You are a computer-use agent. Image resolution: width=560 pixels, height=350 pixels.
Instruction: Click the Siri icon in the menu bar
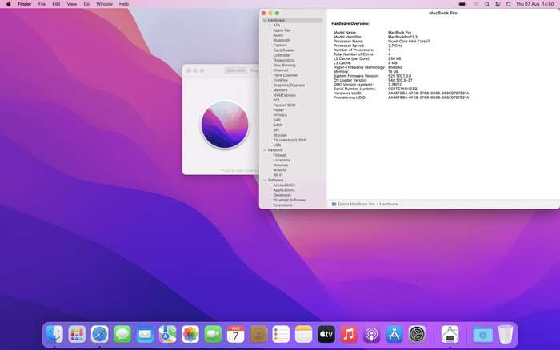[x=508, y=4]
